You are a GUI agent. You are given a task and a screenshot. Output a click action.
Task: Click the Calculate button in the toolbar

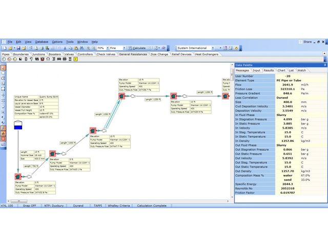point(135,48)
